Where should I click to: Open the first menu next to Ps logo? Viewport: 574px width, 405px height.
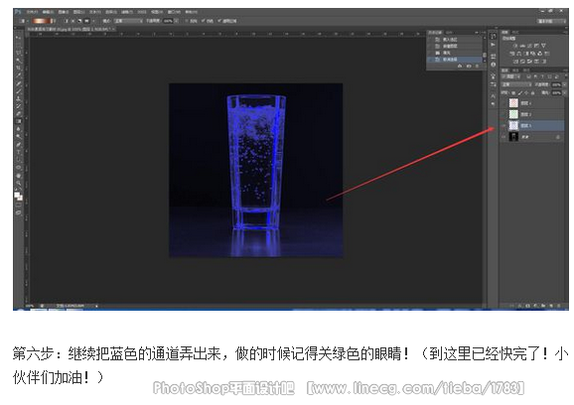click(32, 12)
